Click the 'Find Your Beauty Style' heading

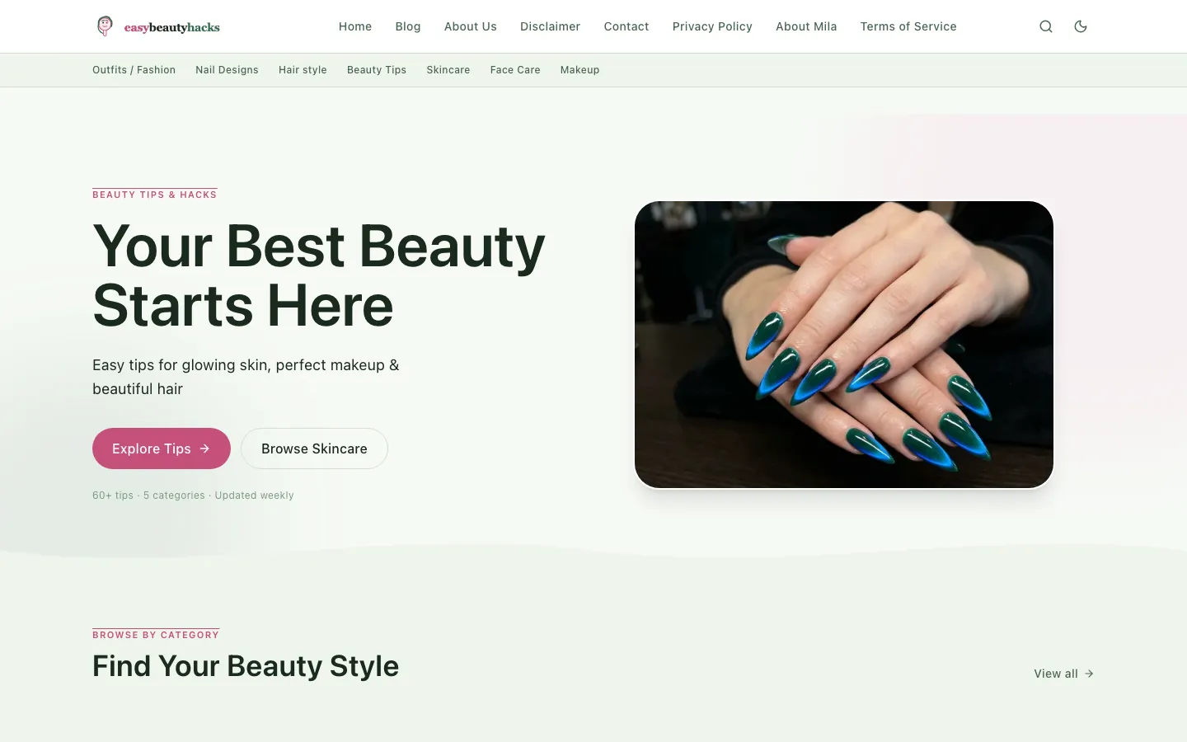coord(246,666)
